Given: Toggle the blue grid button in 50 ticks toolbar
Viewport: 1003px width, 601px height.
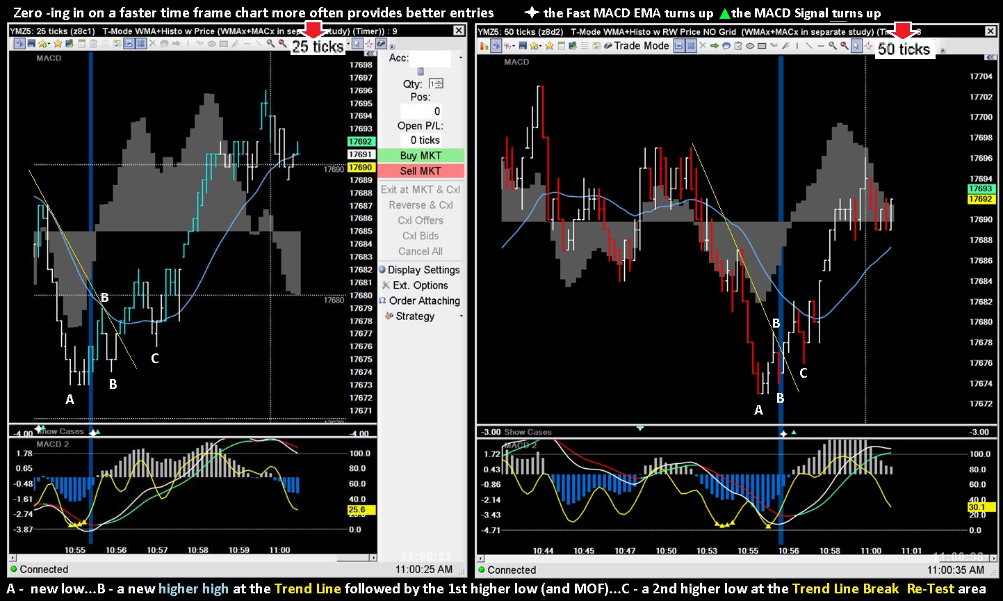Looking at the screenshot, I should click(x=691, y=46).
